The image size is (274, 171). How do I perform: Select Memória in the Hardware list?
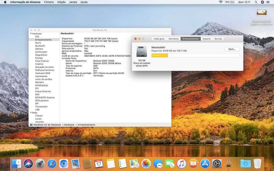pyautogui.click(x=39, y=82)
